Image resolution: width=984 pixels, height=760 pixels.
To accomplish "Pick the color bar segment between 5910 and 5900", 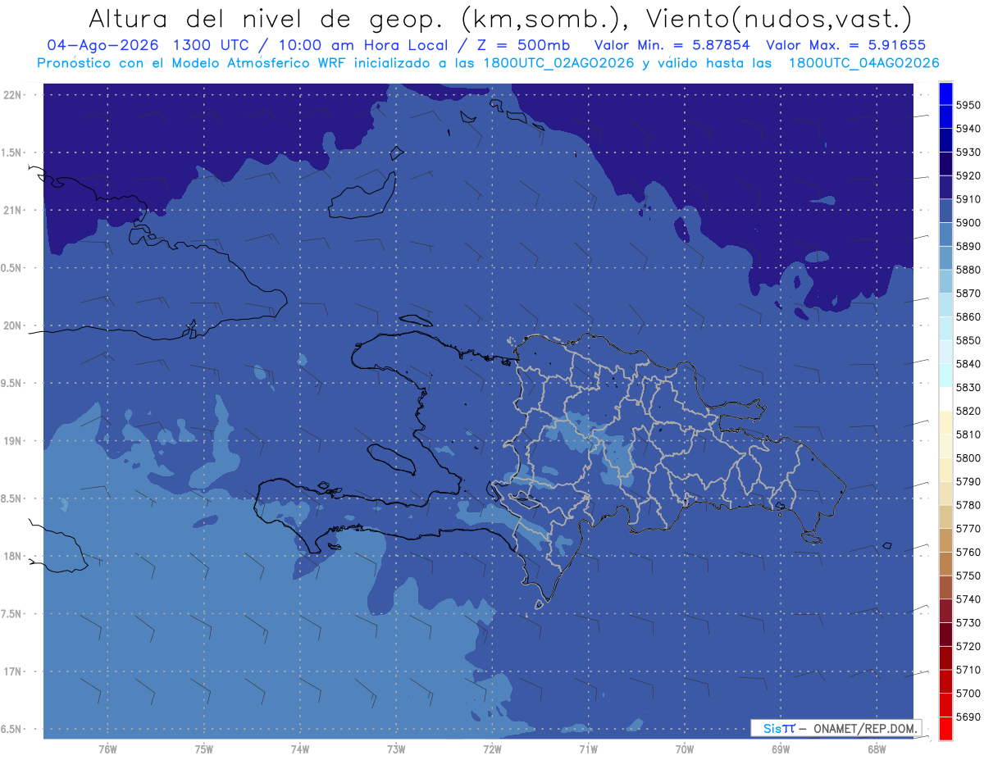I will point(945,211).
